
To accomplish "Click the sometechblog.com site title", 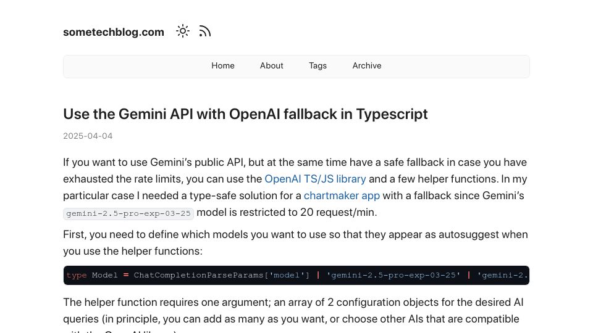I will [114, 32].
